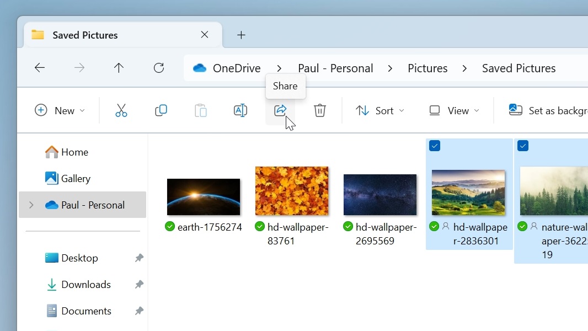Open the Sort dropdown
588x331 pixels.
[379, 110]
